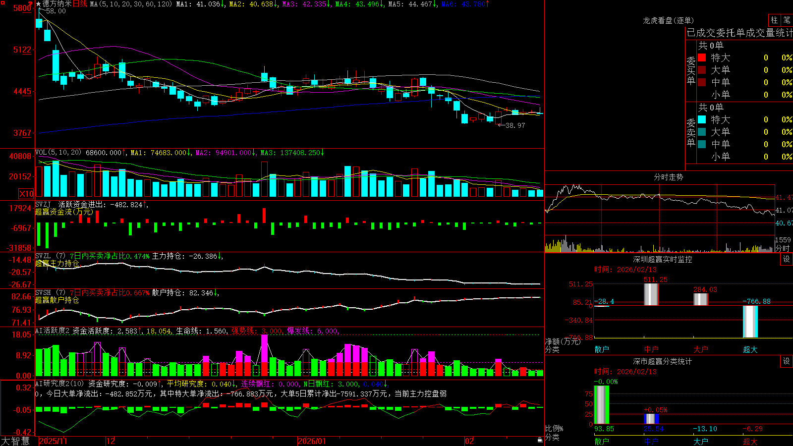Click the teal 大单 sell-order swatch
The height and width of the screenshot is (446, 793).
coord(702,132)
